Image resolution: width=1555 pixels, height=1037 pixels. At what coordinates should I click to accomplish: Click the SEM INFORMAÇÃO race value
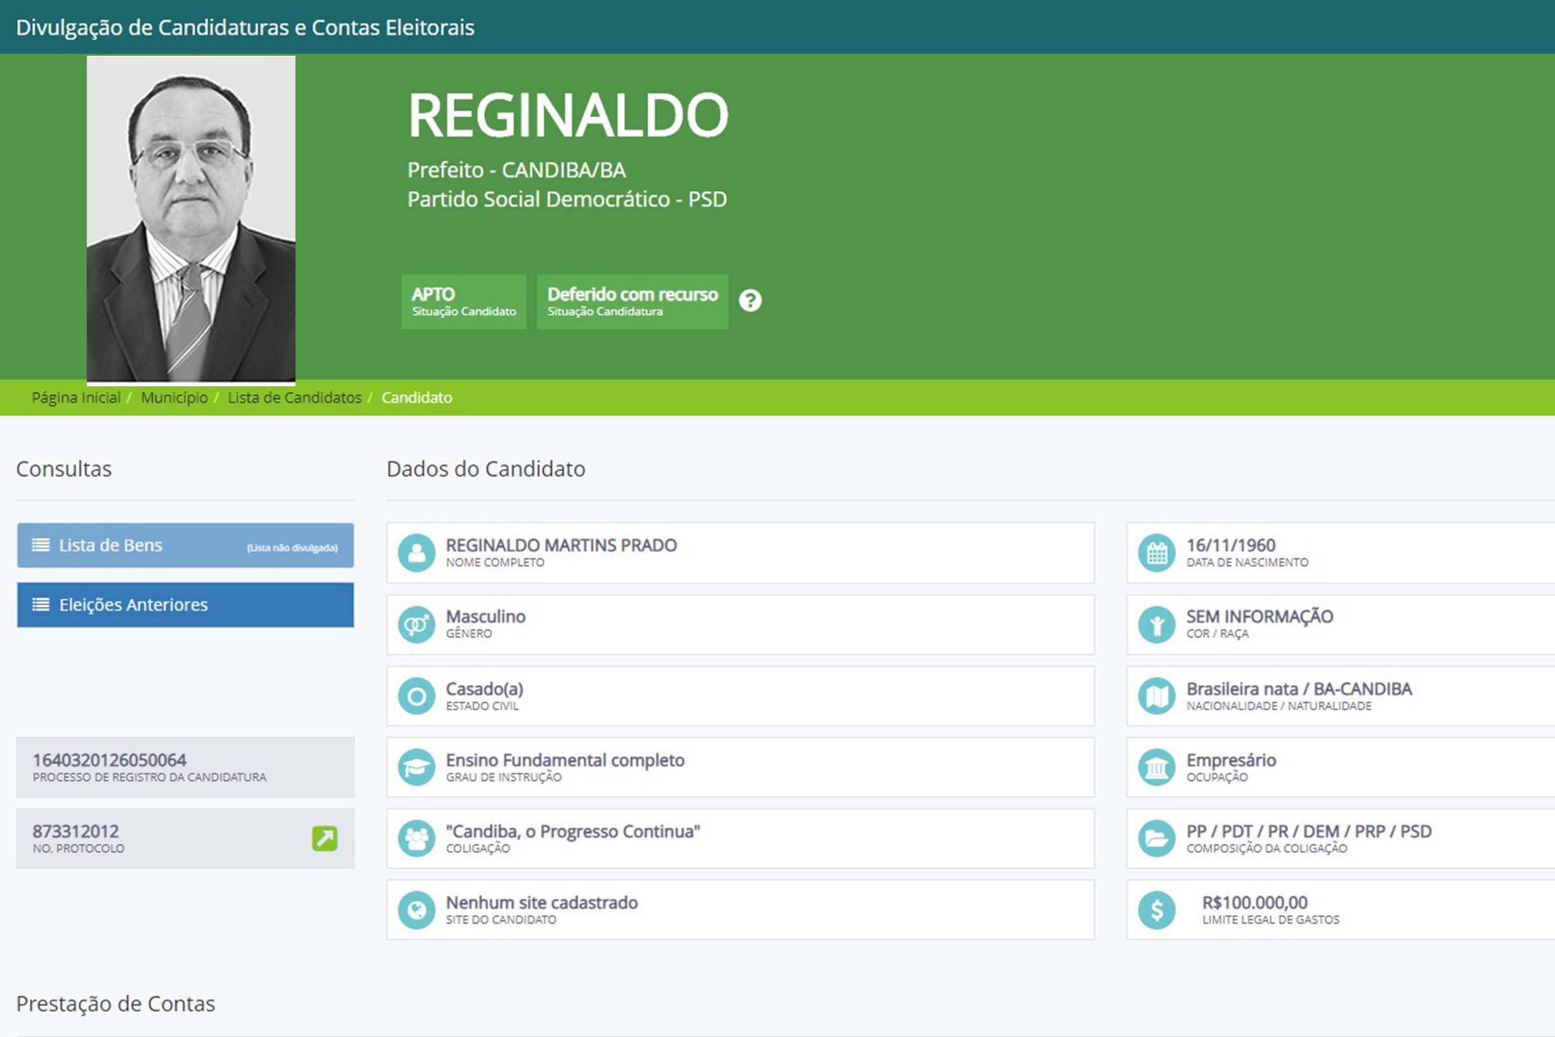(1260, 616)
